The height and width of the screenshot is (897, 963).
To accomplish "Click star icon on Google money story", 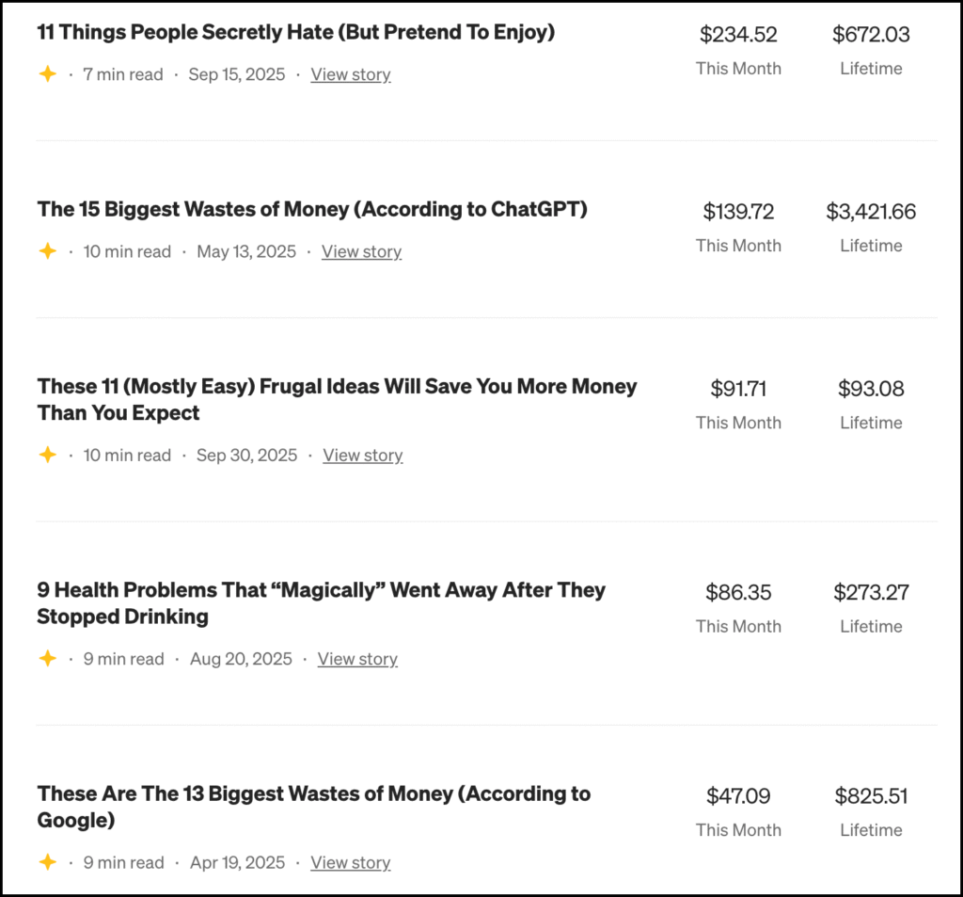I will coord(47,862).
